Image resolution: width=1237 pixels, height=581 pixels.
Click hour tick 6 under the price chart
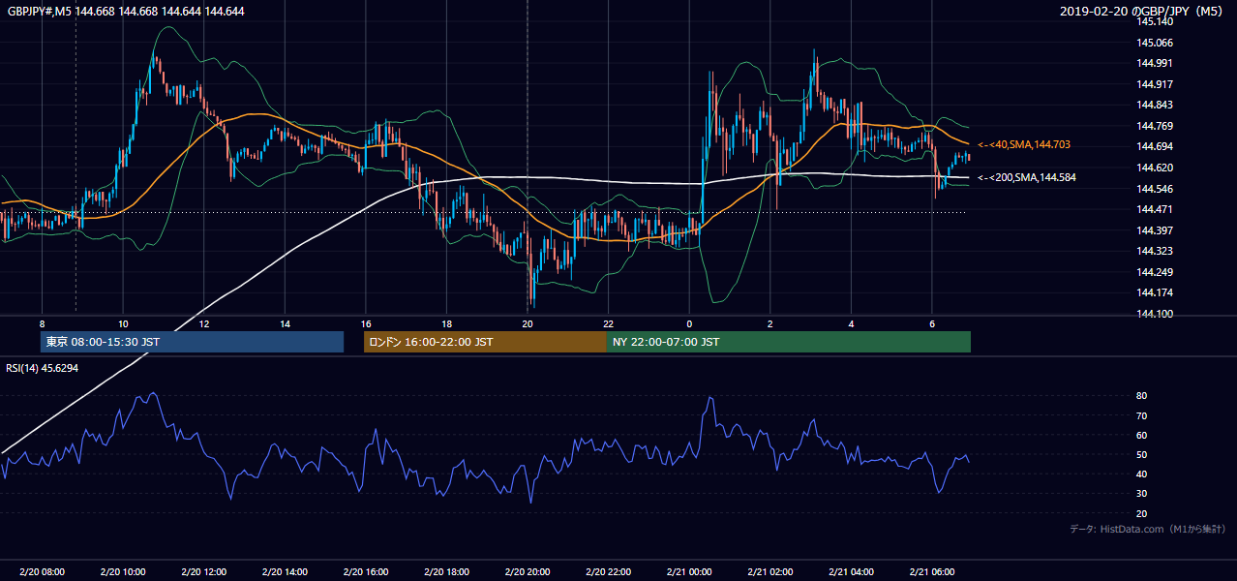tap(931, 323)
